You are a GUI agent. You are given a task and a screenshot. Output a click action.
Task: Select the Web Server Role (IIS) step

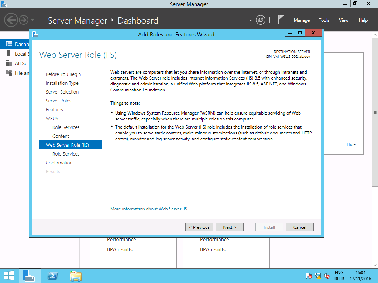coord(71,144)
